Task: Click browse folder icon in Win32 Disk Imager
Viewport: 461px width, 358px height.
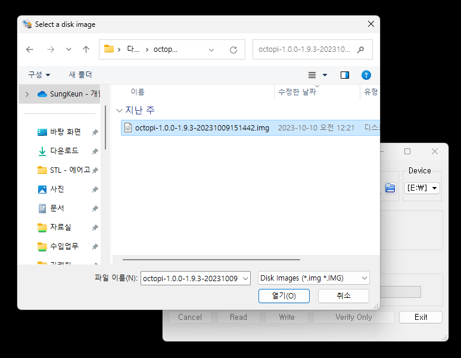Action: point(390,188)
